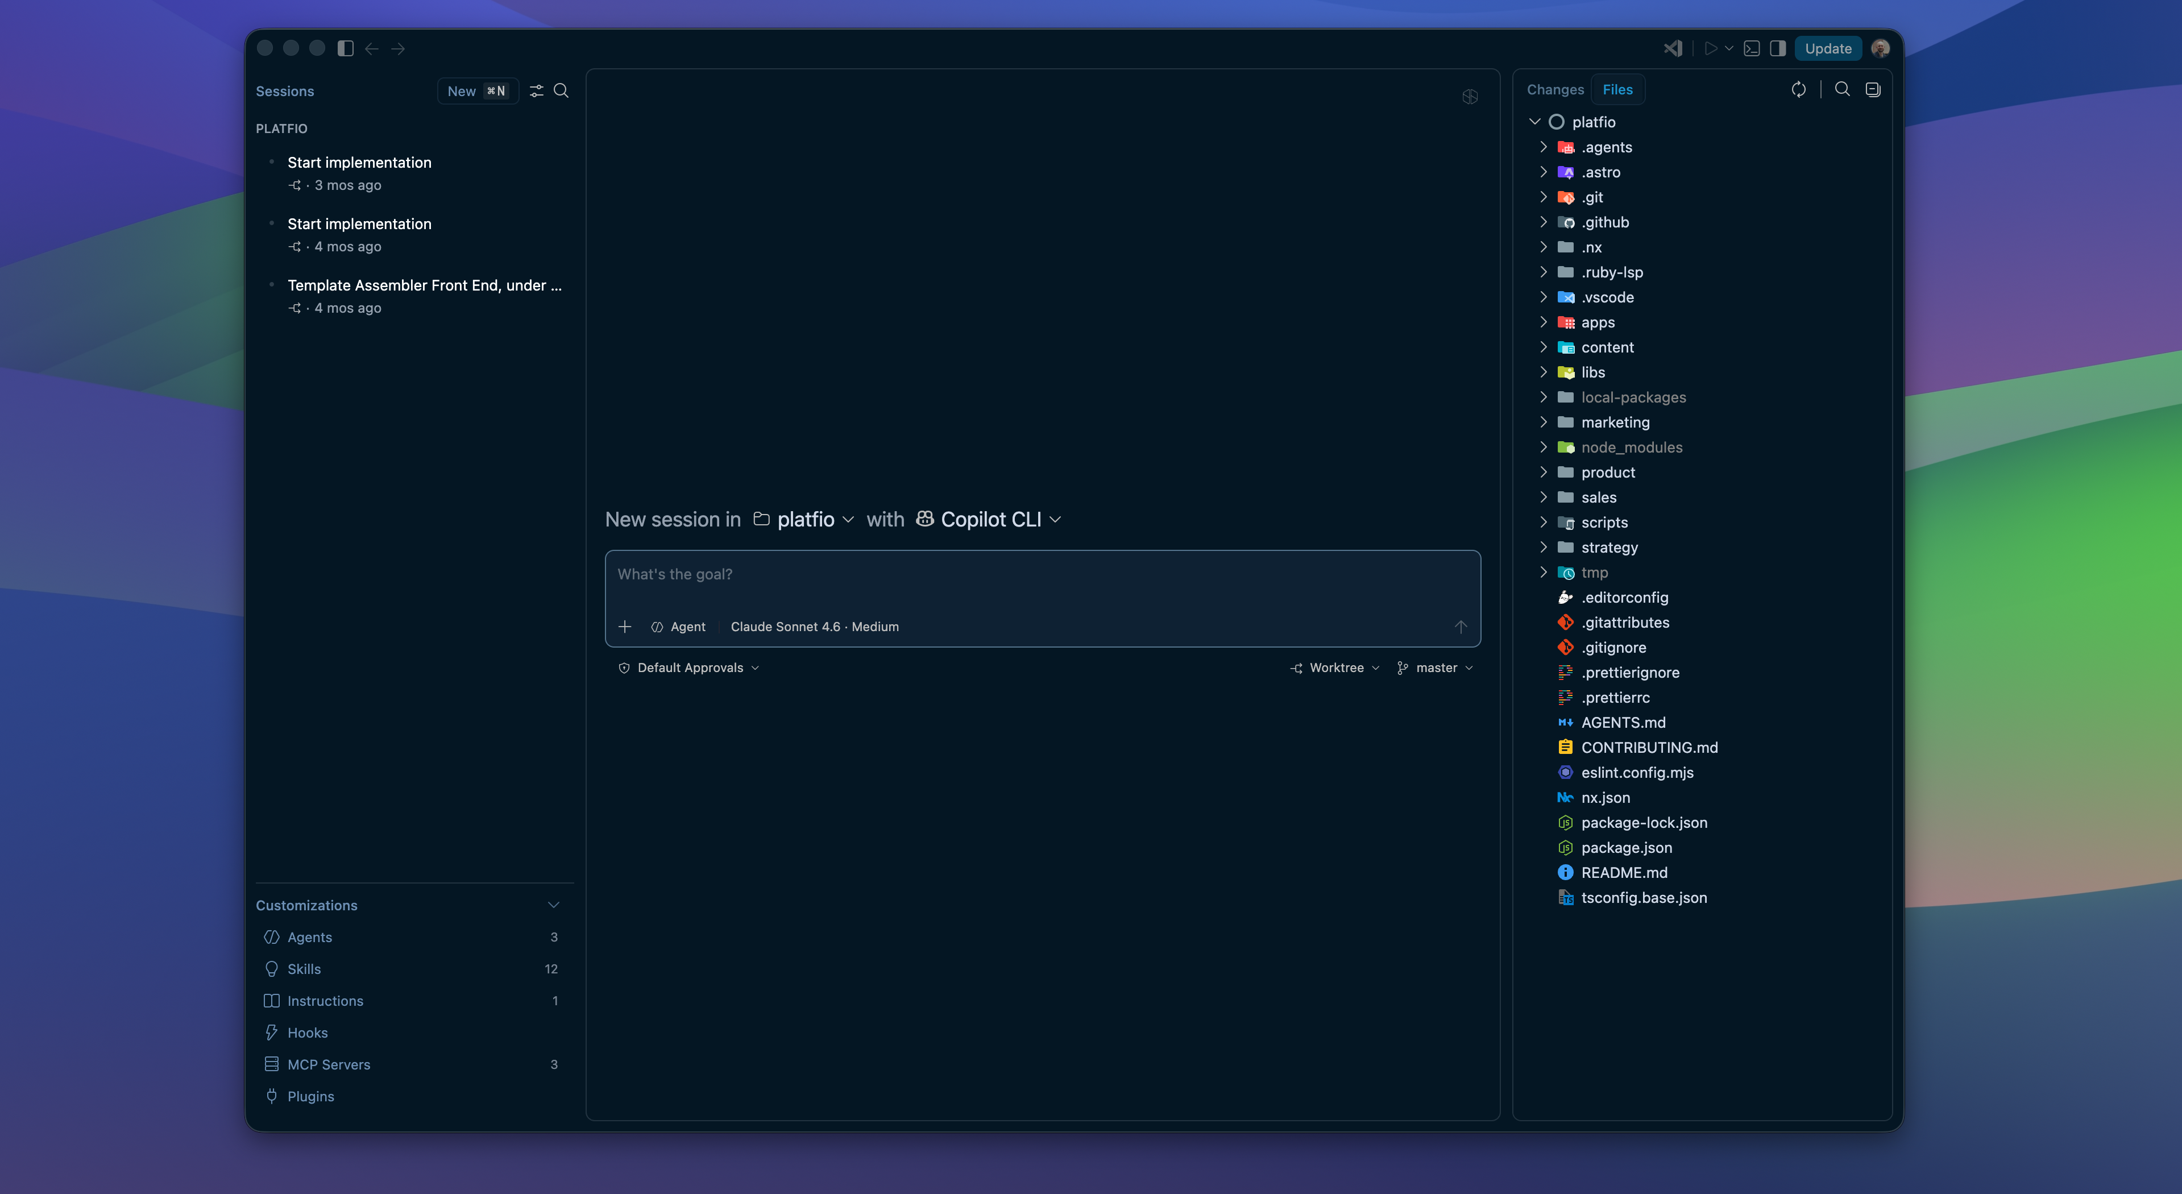Collapse the Customizations section
This screenshot has width=2182, height=1194.
click(553, 905)
